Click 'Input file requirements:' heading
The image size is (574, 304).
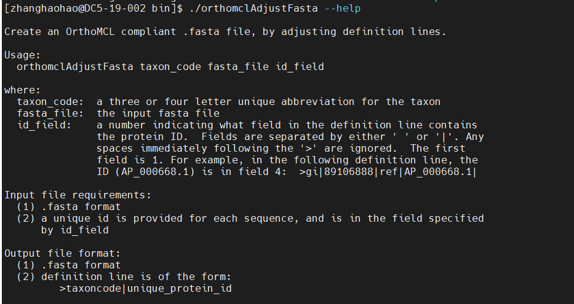(x=78, y=195)
